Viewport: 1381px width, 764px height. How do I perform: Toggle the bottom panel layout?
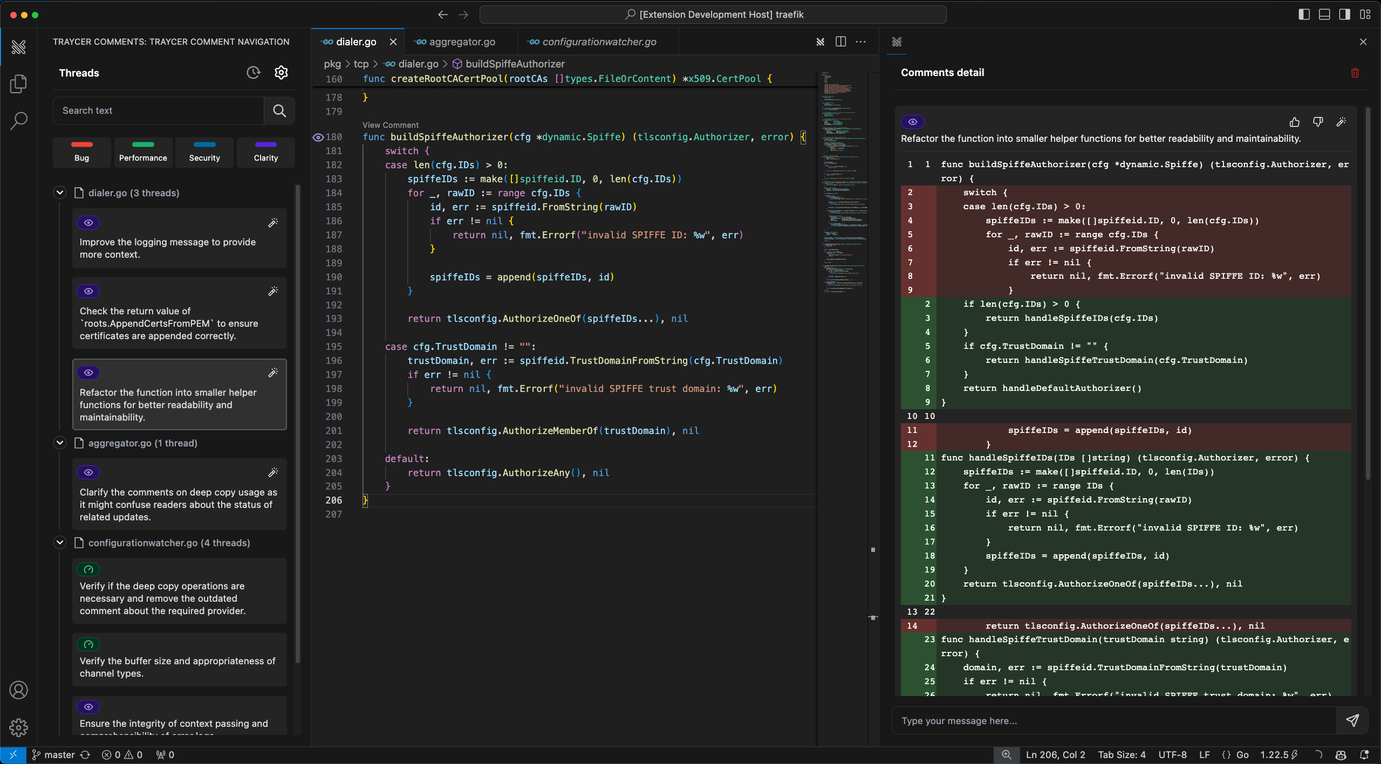(1324, 15)
